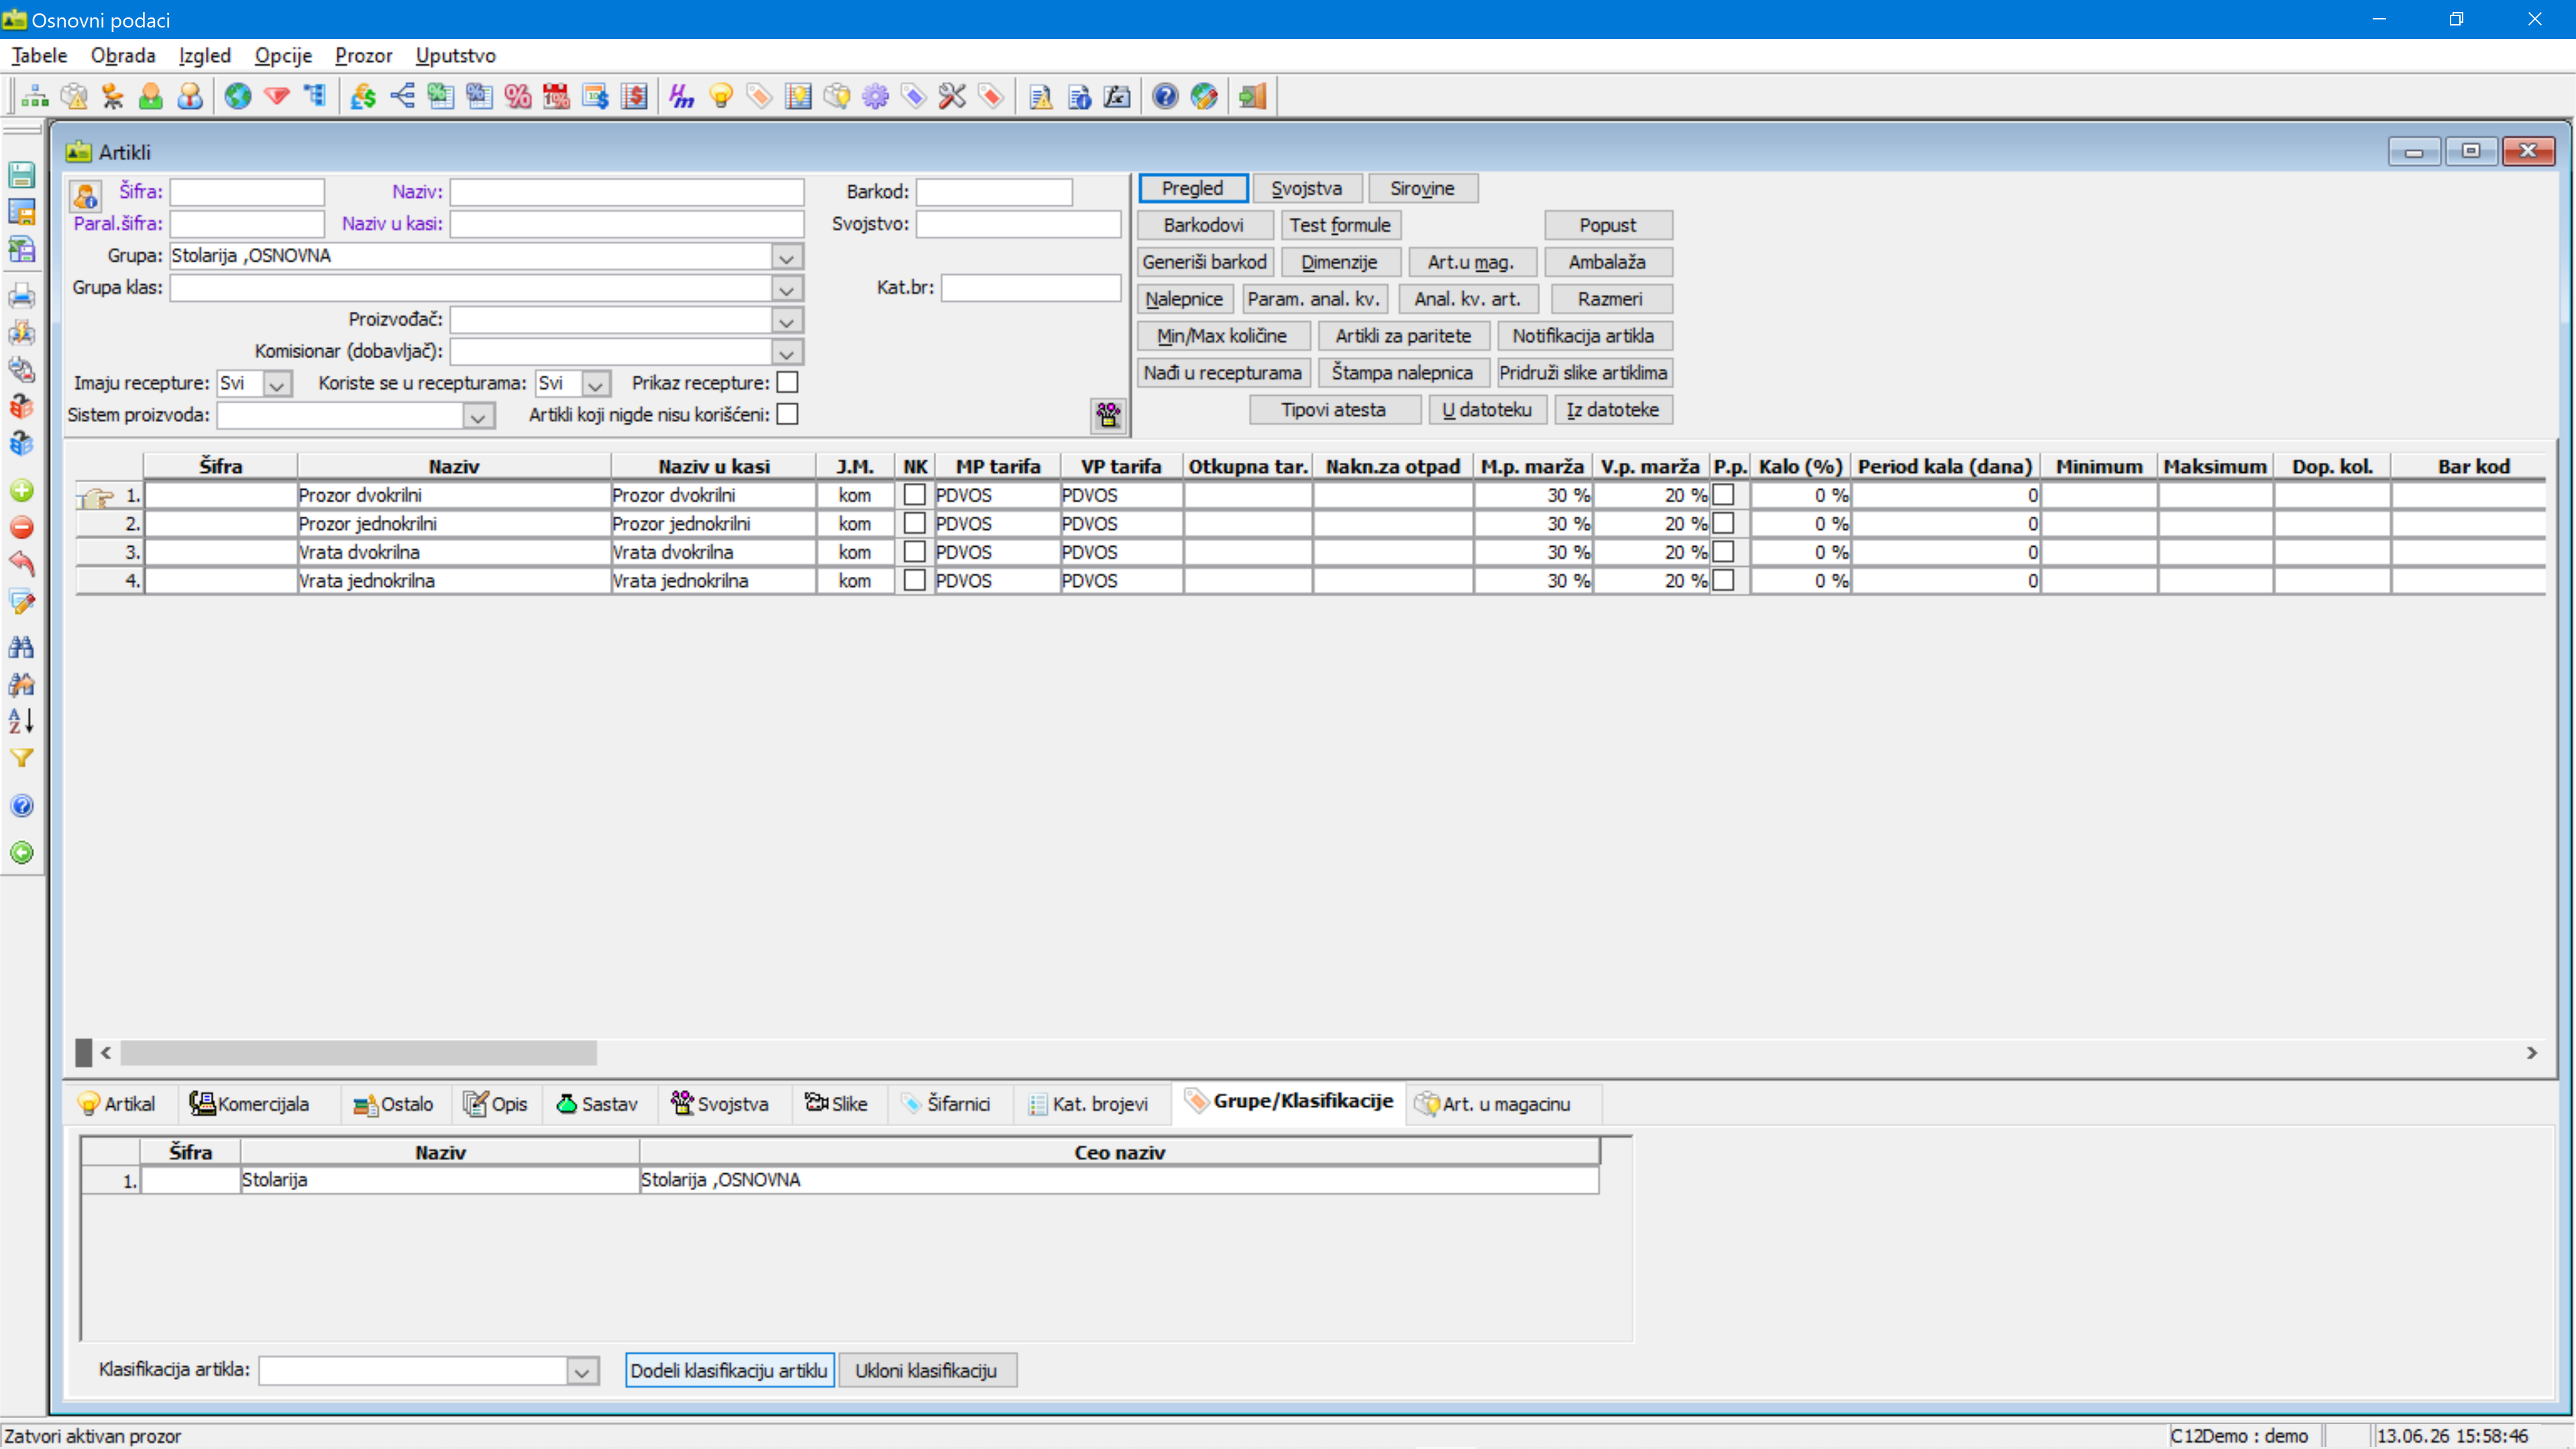Click the grid horizontal scrollbar thumb
The image size is (2576, 1449).
point(358,1052)
